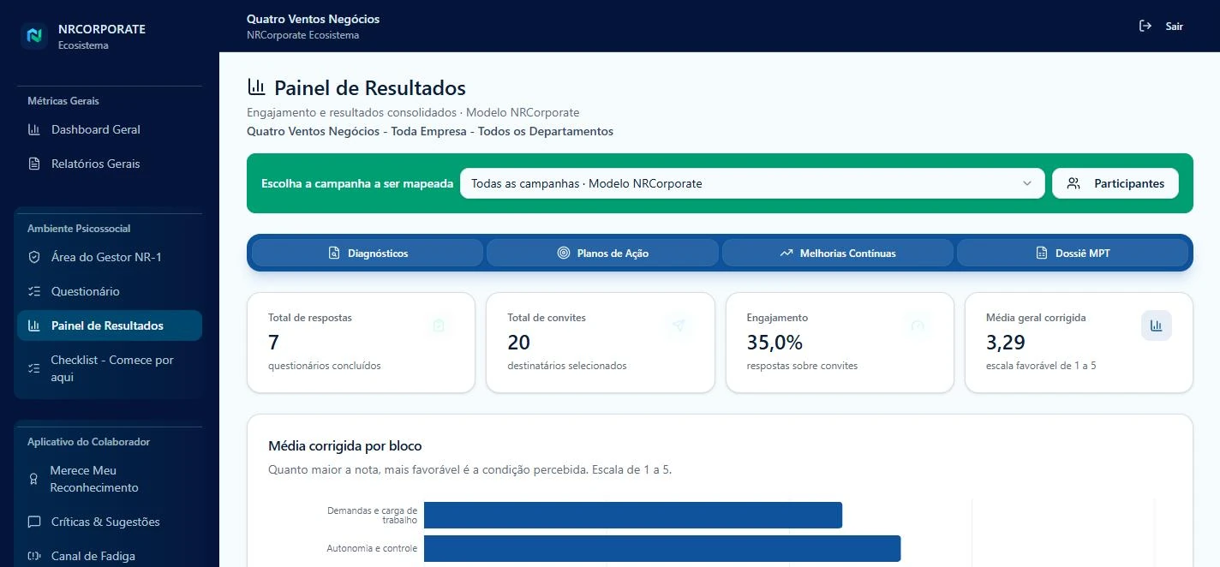Image resolution: width=1220 pixels, height=567 pixels.
Task: Click the Média geral corrigida value 3,29
Action: [x=1006, y=343]
